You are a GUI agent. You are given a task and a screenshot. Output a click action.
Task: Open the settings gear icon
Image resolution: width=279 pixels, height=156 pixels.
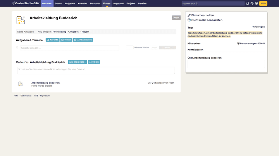pos(256,3)
